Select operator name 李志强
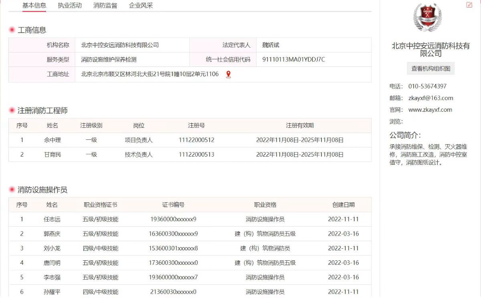 (x=52, y=277)
